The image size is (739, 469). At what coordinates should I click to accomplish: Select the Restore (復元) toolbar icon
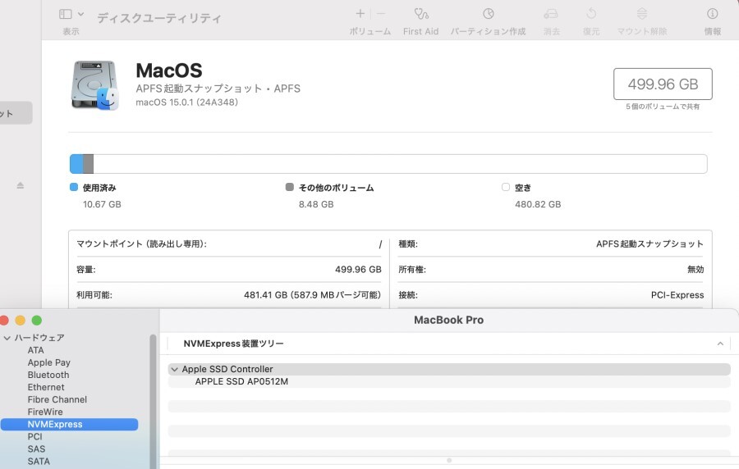[591, 14]
